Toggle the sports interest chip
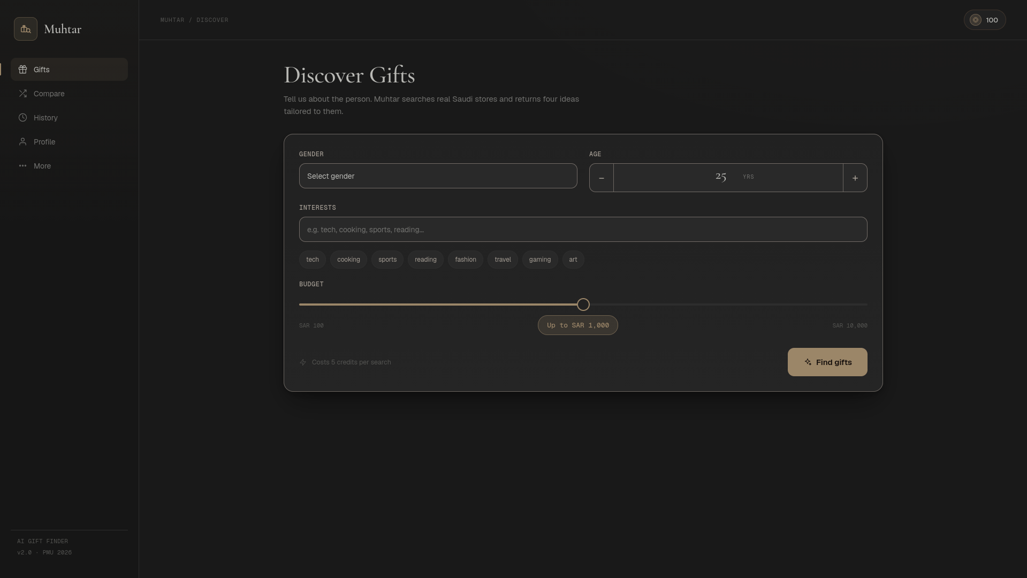The width and height of the screenshot is (1027, 578). (387, 260)
